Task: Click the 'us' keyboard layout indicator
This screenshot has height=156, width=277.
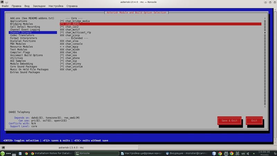Action: click(x=243, y=153)
